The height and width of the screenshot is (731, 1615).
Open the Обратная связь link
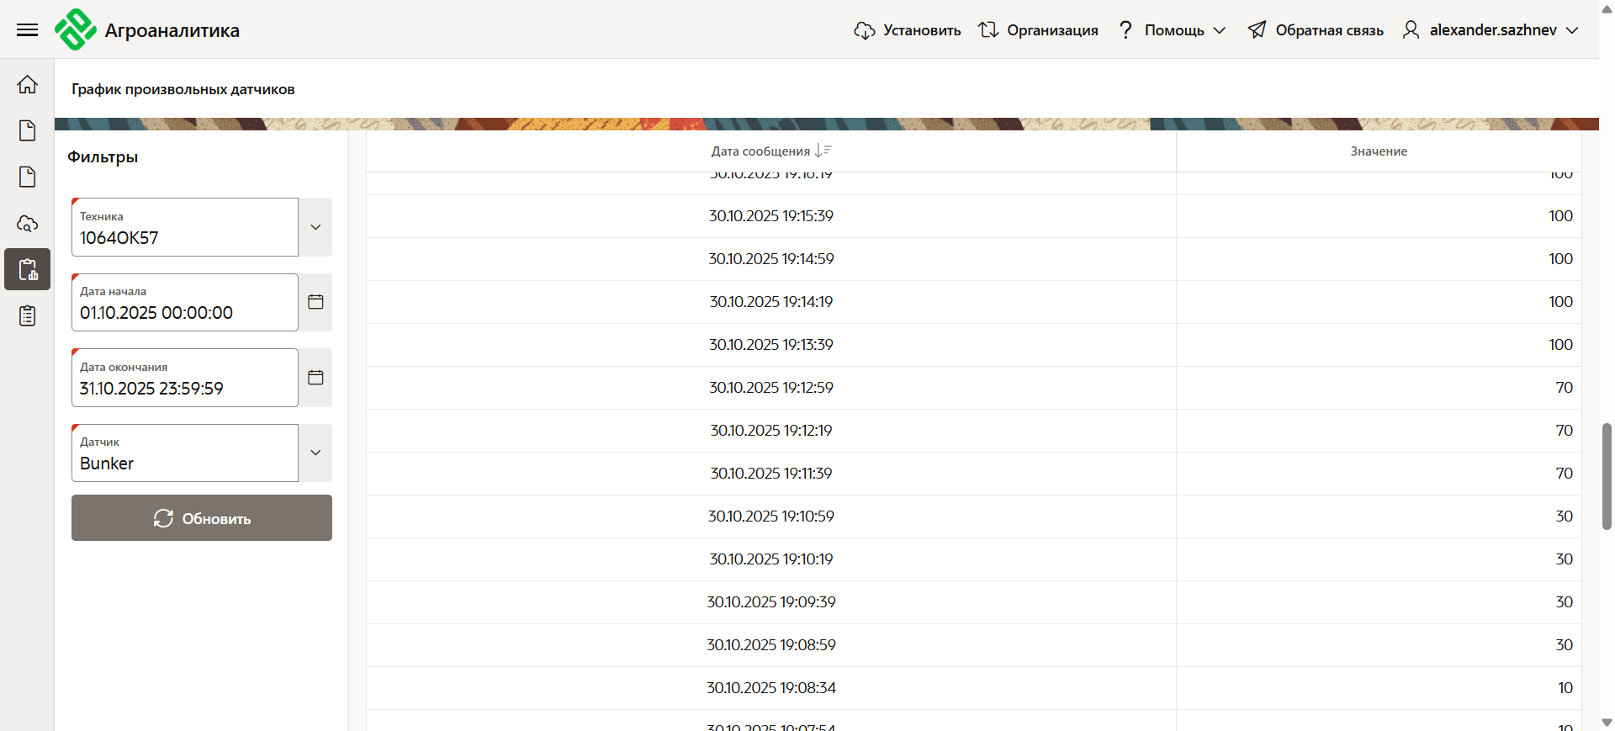[1316, 30]
